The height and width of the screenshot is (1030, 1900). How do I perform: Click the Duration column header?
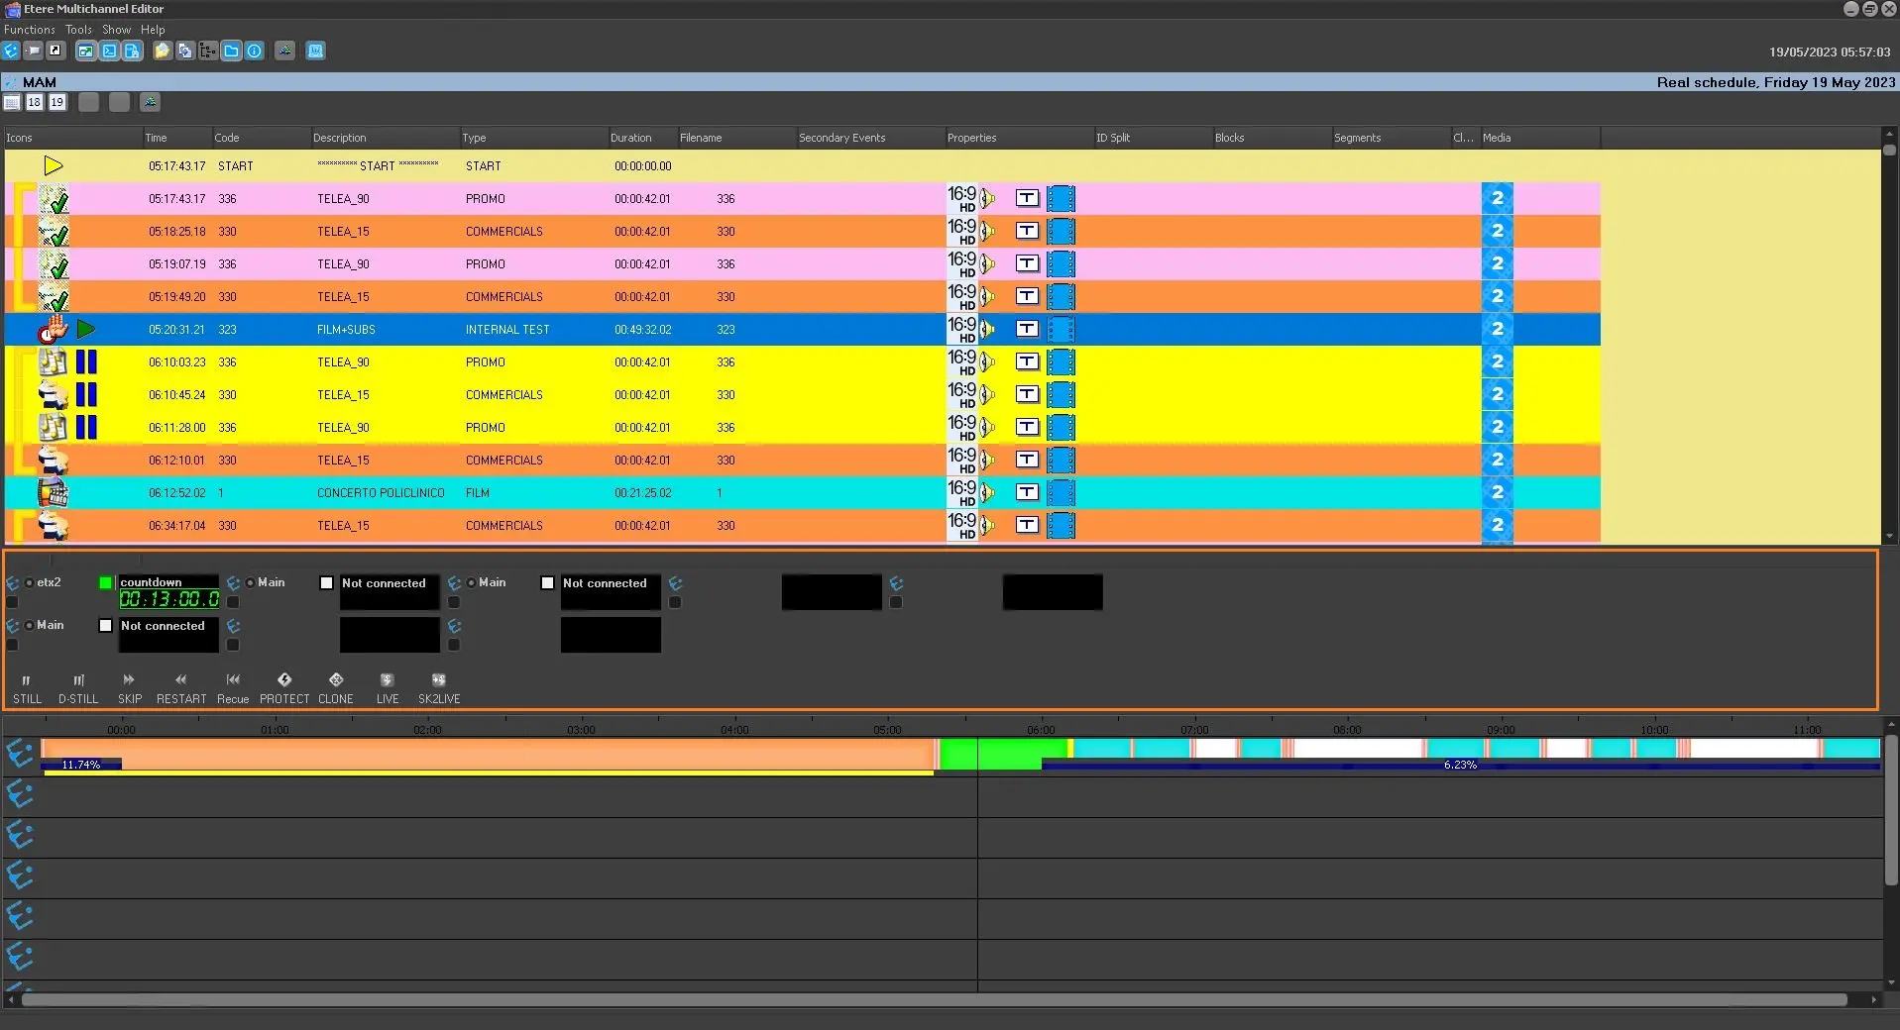point(631,138)
